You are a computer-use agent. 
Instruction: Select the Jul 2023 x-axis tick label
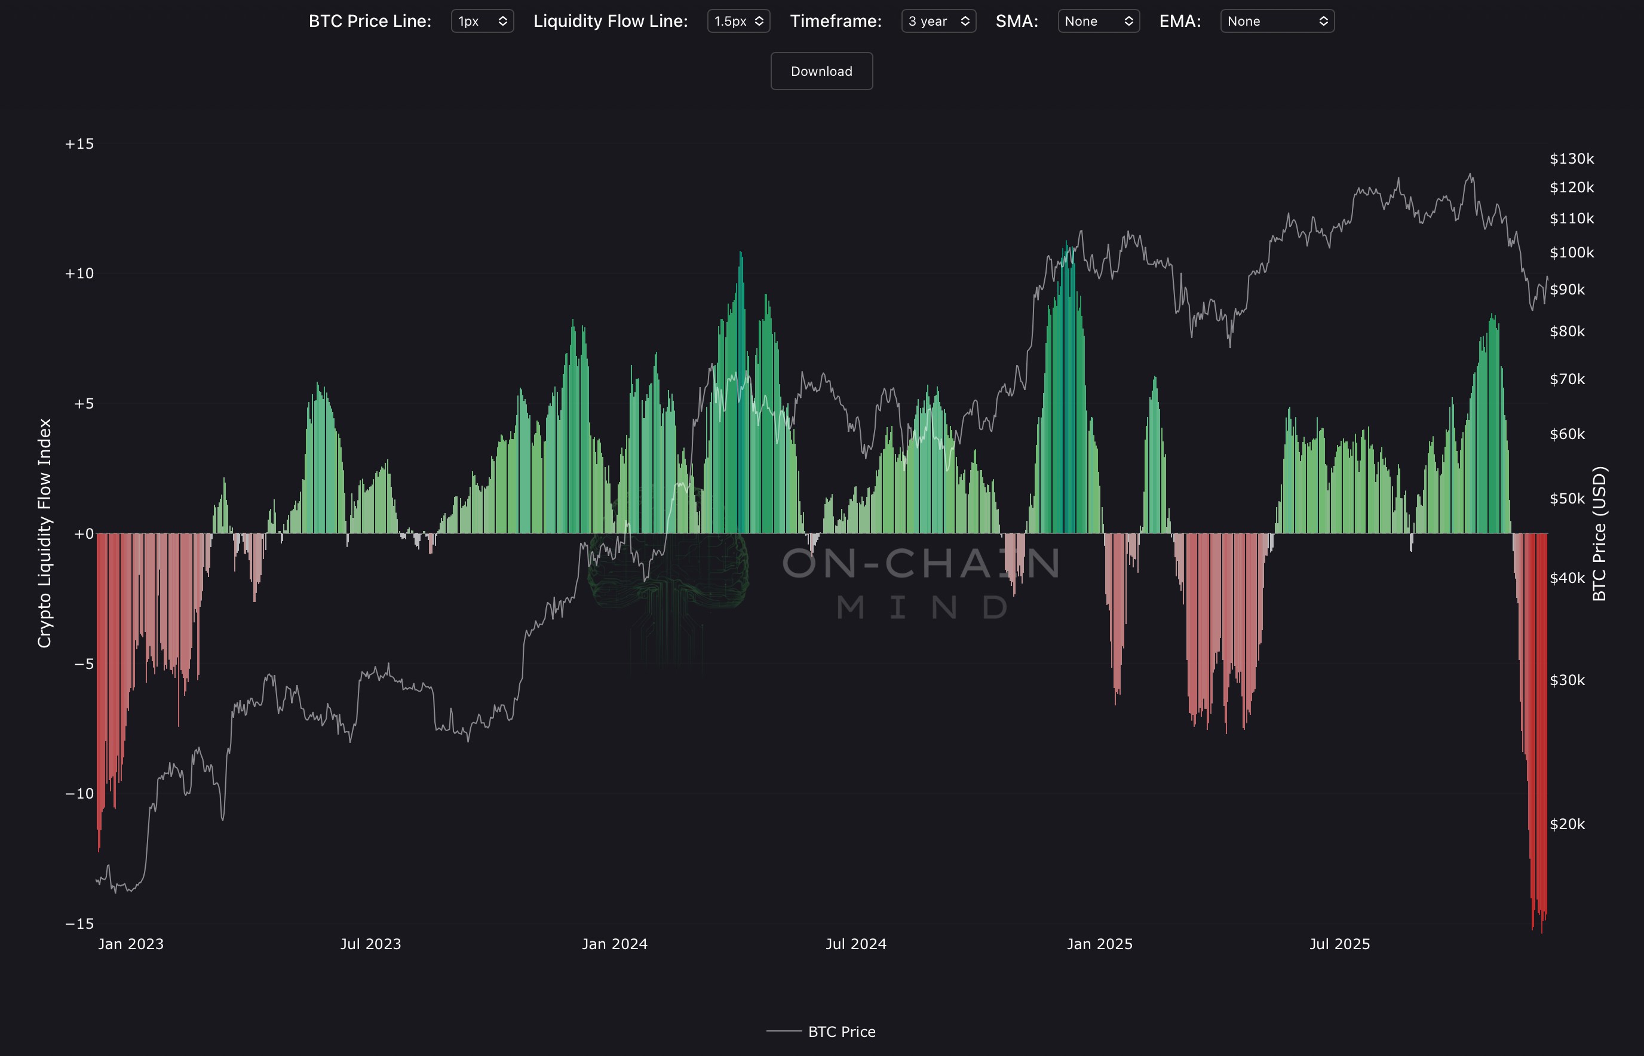coord(370,944)
